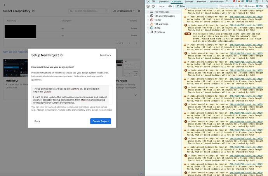This screenshot has width=268, height=176.
Task: Switch to Console tab
Action: pyautogui.click(x=177, y=2)
